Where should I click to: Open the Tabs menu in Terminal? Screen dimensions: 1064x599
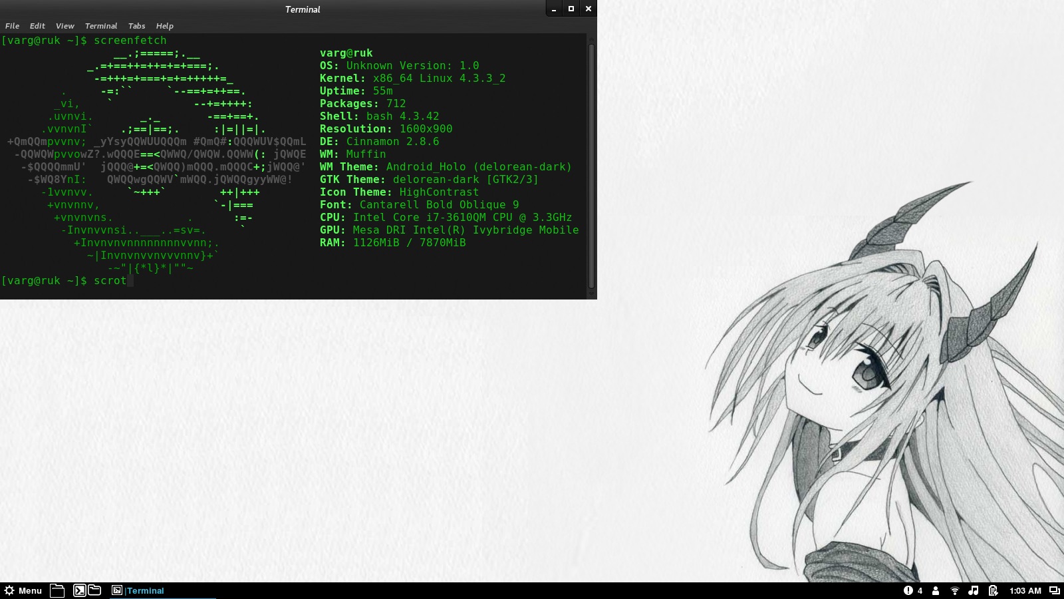(136, 26)
